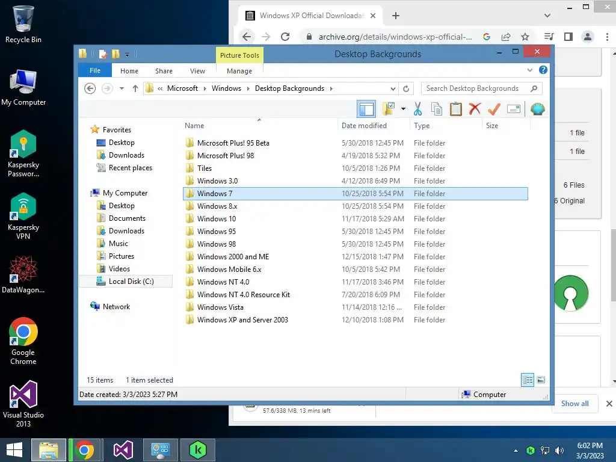Switch to the Home ribbon tab

(129, 71)
